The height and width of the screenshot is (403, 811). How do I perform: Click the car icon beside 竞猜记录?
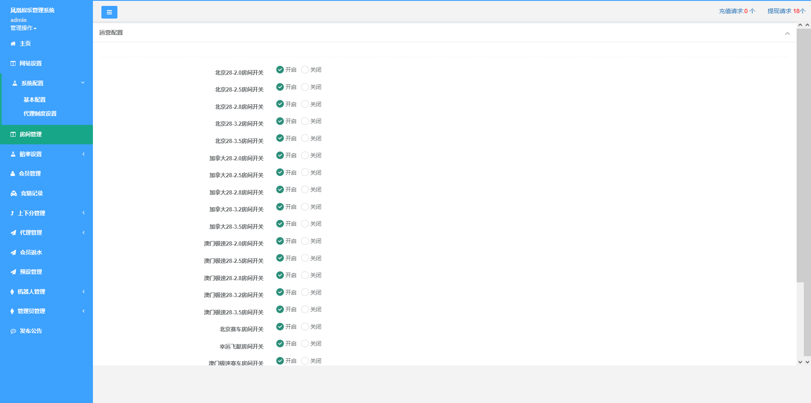tap(14, 193)
